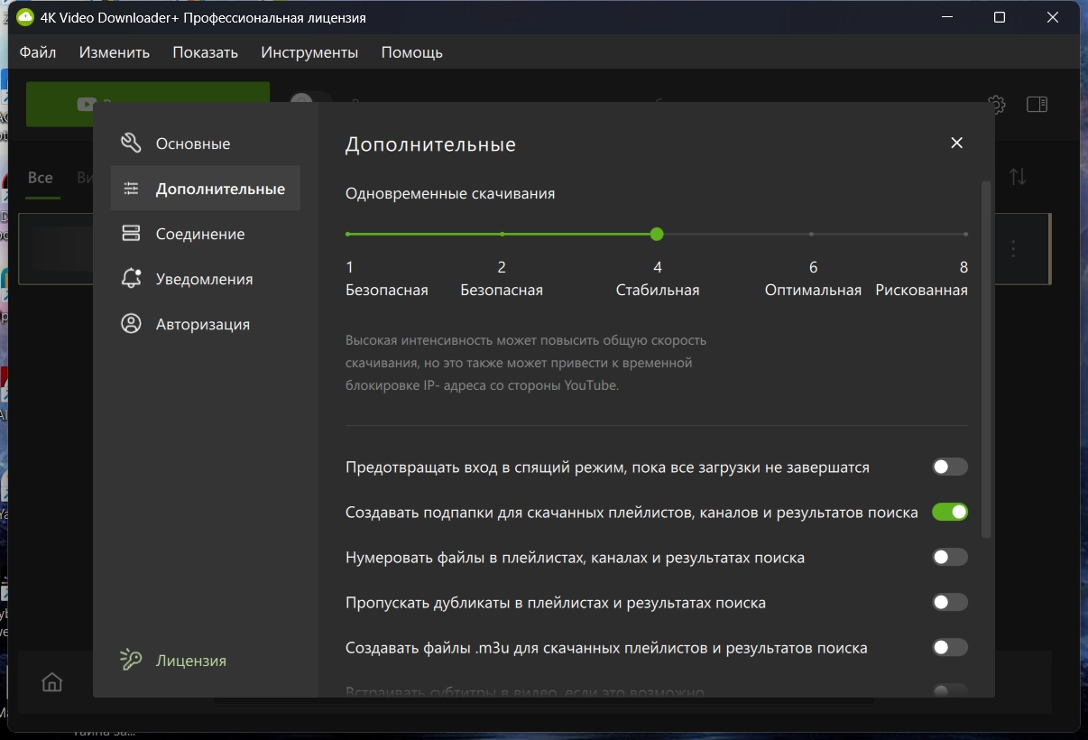Click the sort arrows icon

[1018, 177]
